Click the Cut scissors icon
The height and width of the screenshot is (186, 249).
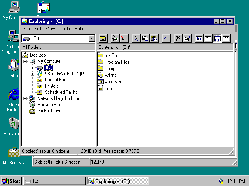tap(136, 38)
